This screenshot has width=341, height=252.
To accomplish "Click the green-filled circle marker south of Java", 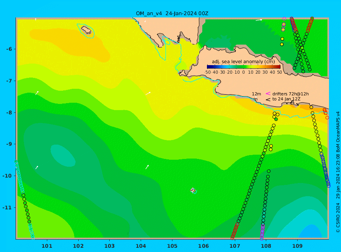I will coord(276,119).
